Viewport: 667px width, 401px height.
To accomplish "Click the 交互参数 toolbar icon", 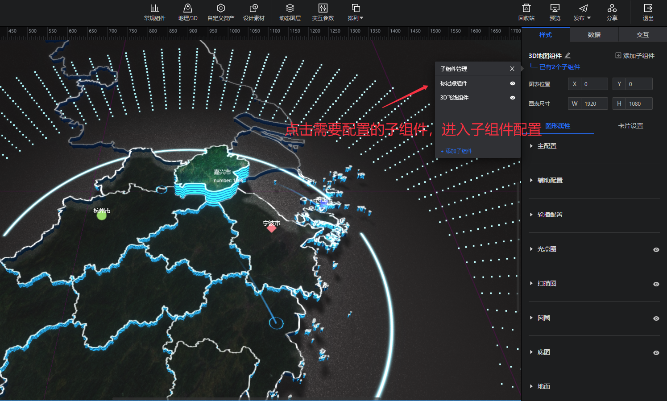I will coord(323,8).
